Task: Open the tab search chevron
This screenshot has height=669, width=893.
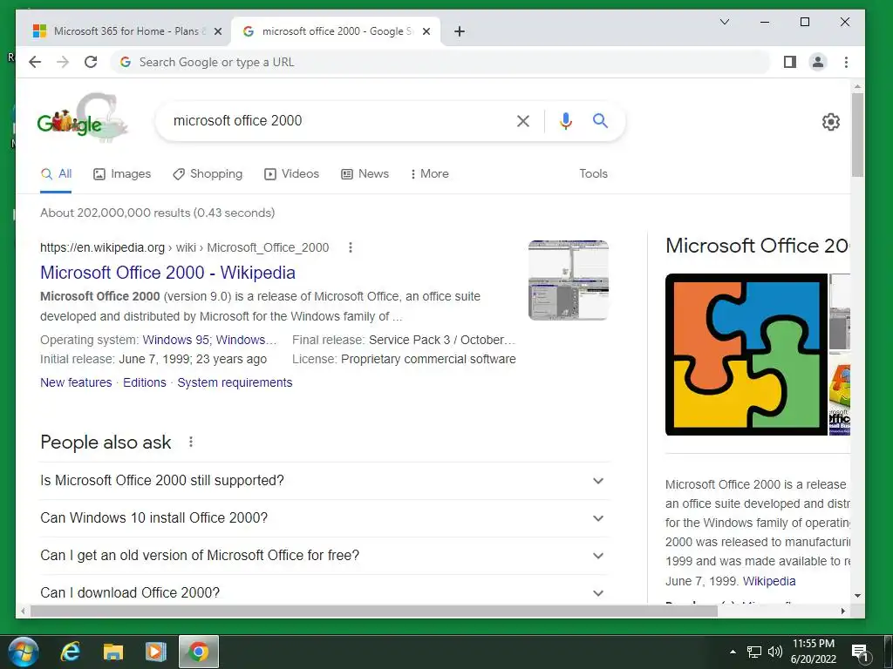Action: tap(725, 22)
